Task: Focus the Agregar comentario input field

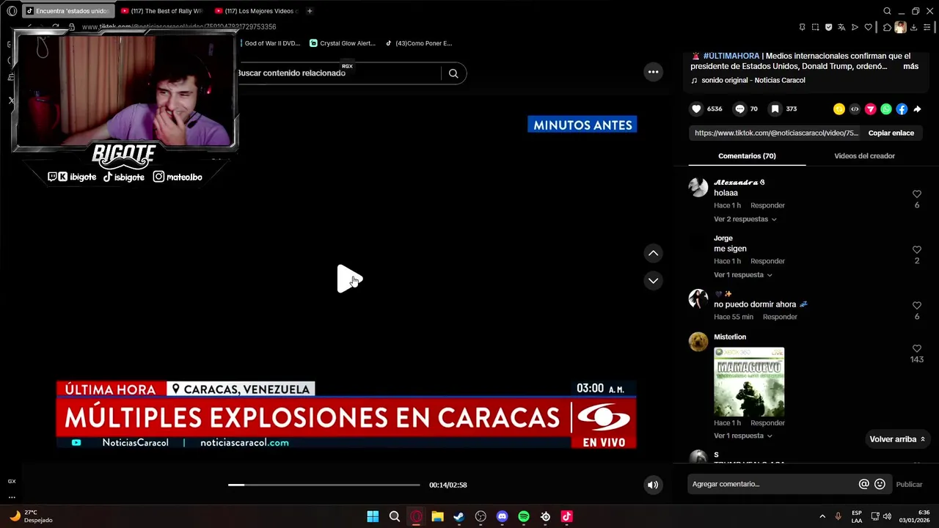Action: pyautogui.click(x=772, y=484)
